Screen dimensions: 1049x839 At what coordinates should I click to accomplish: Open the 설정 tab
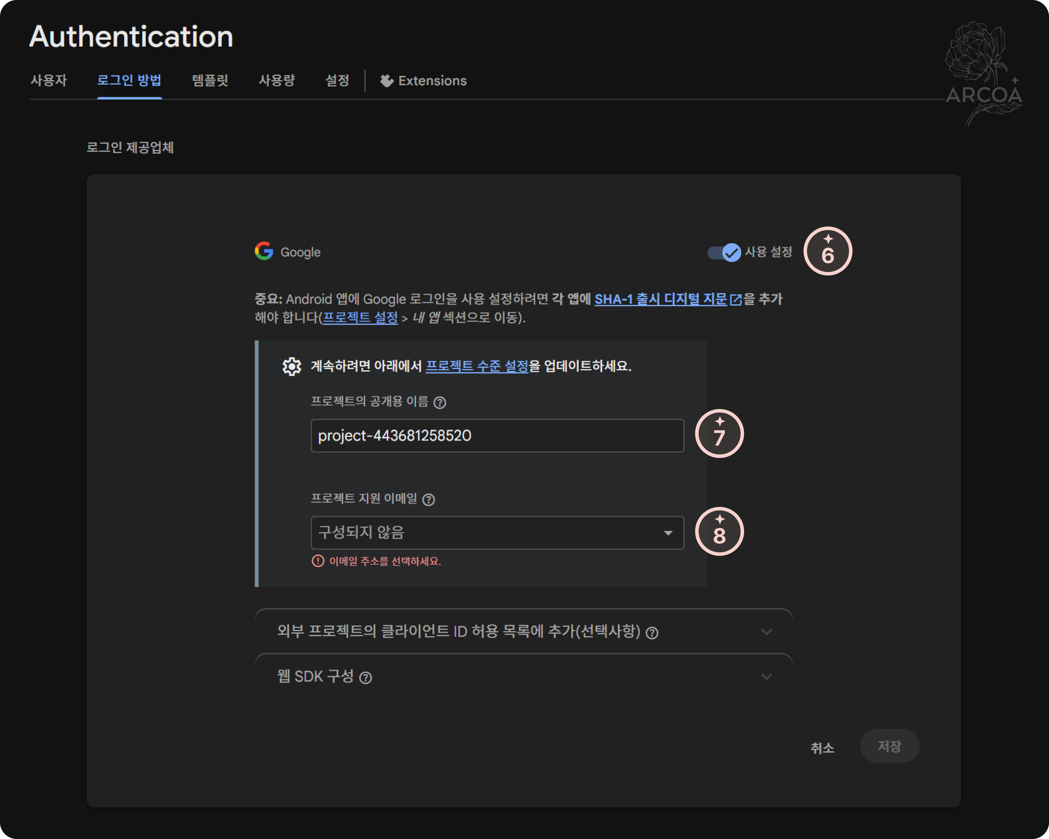[337, 81]
